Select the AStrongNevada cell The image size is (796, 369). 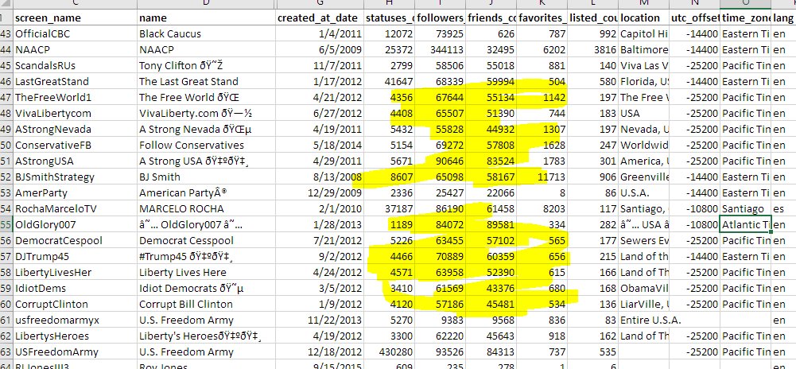(75, 129)
